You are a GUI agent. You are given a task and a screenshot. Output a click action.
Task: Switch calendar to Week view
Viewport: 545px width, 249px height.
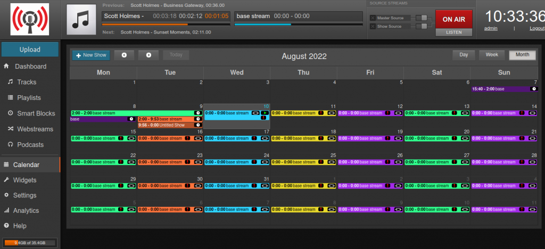[492, 55]
